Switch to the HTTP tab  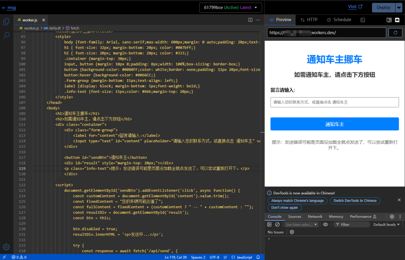[x=309, y=20]
